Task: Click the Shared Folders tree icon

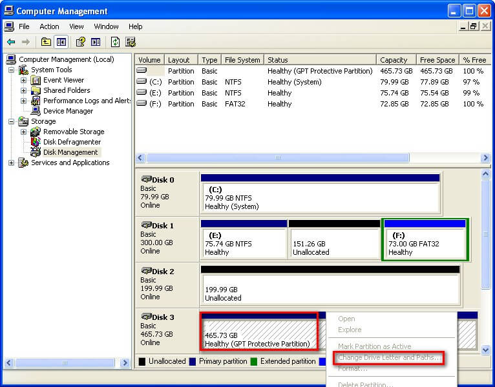Action: pyautogui.click(x=36, y=91)
